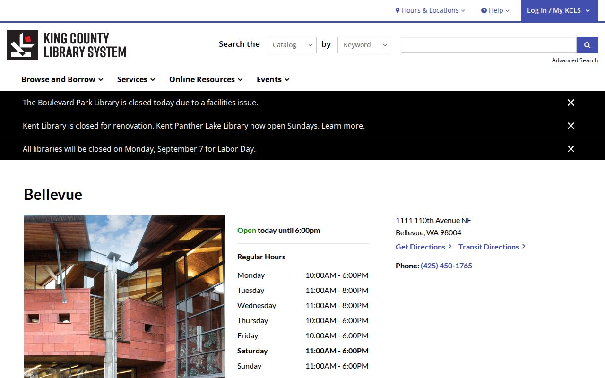Viewport: 605px width, 378px height.
Task: Expand the Browse and Borrow menu
Action: tap(62, 79)
